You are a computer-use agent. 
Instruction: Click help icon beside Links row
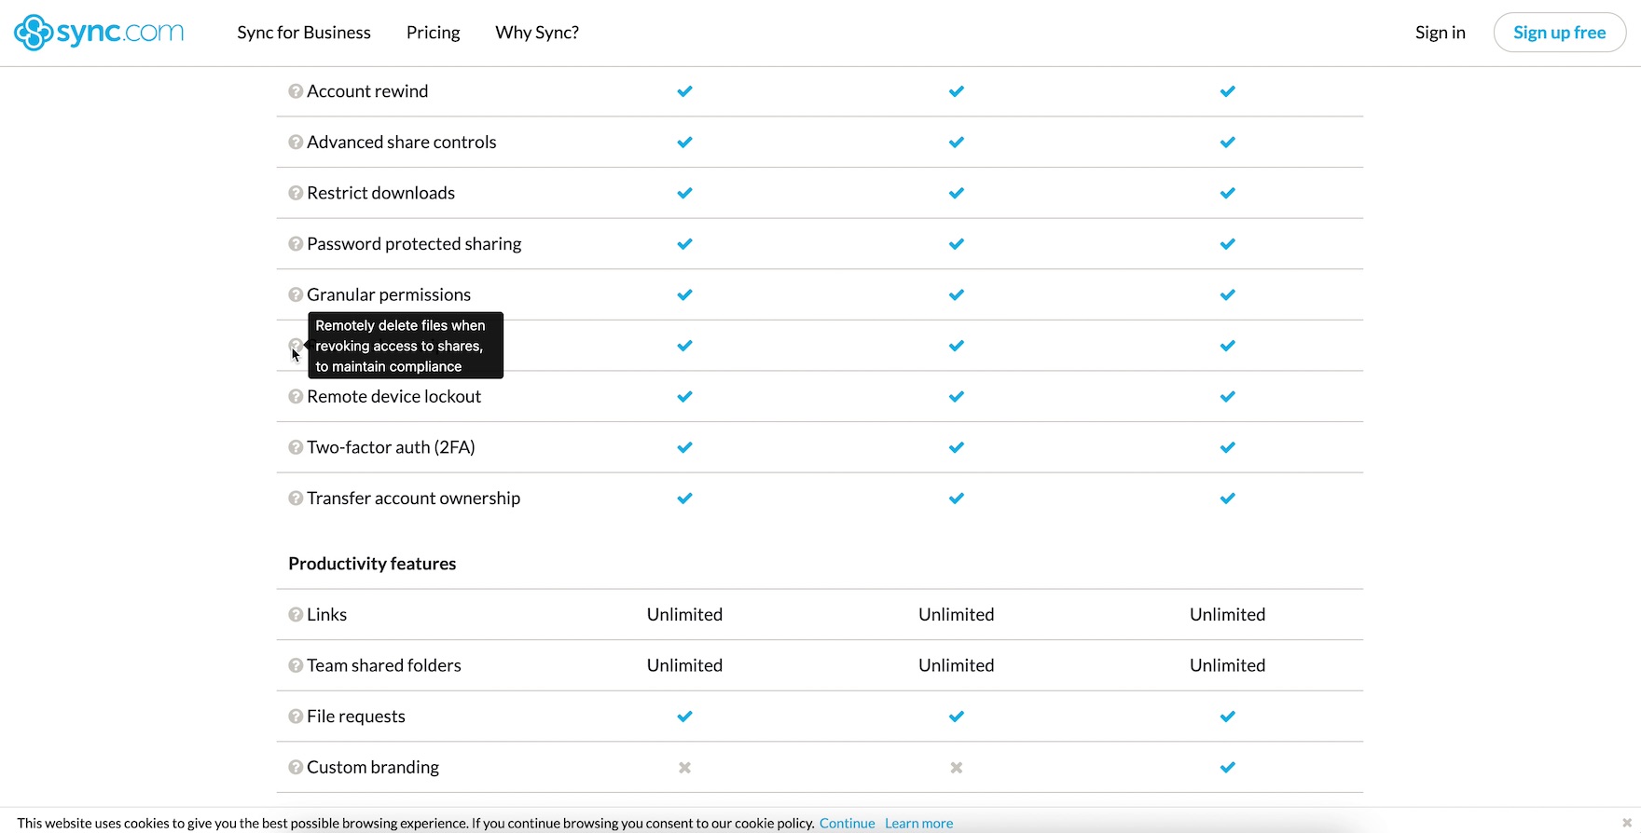coord(296,615)
